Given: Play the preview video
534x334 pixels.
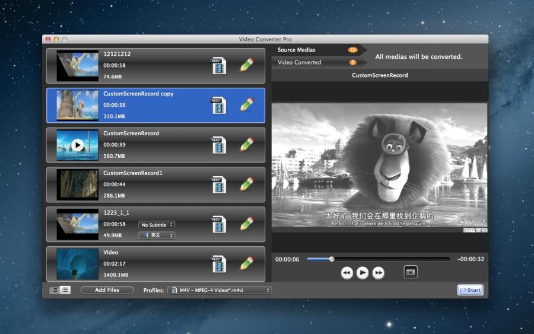Looking at the screenshot, I should 363,273.
